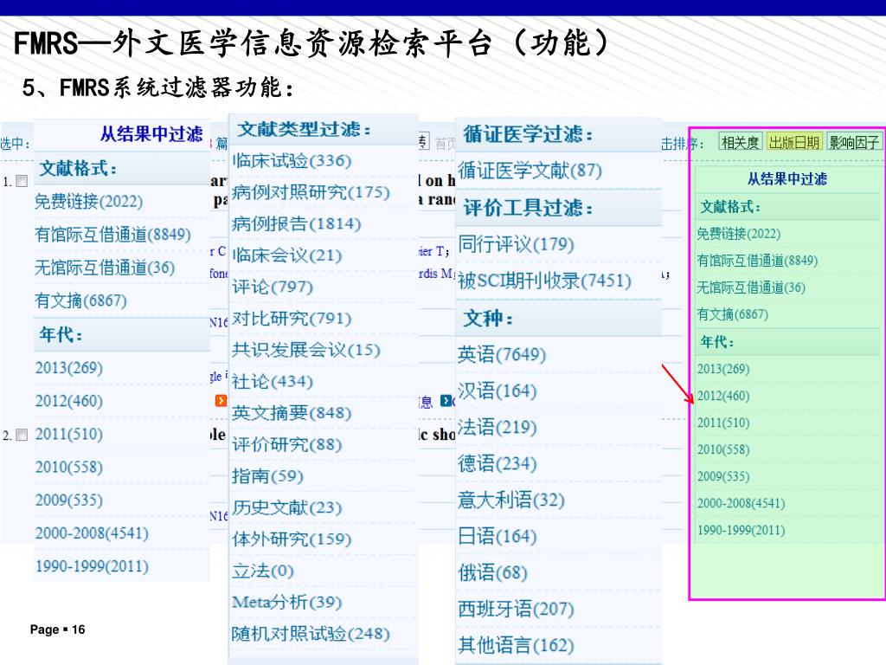
Task: Choose language 汉语(164)
Action: 498,391
